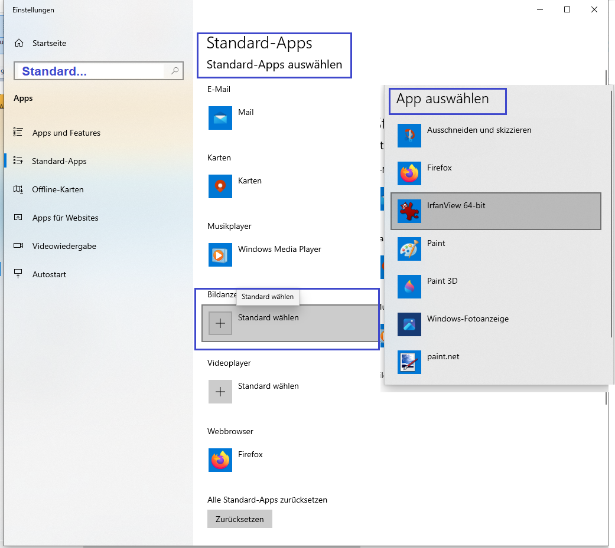Go to Startseite

pyautogui.click(x=99, y=43)
